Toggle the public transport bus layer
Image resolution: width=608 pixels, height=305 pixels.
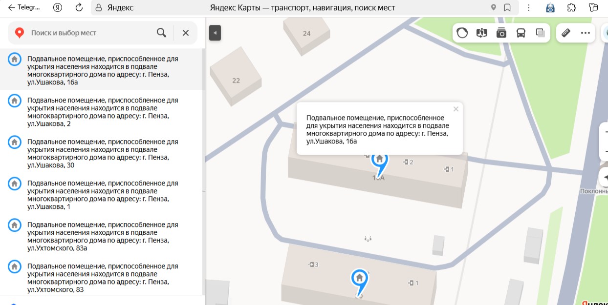[x=521, y=33]
